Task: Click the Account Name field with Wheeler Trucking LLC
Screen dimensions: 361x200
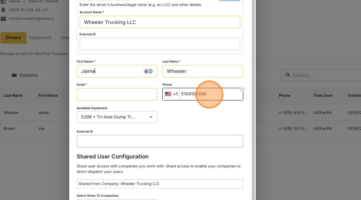Action: (x=160, y=22)
